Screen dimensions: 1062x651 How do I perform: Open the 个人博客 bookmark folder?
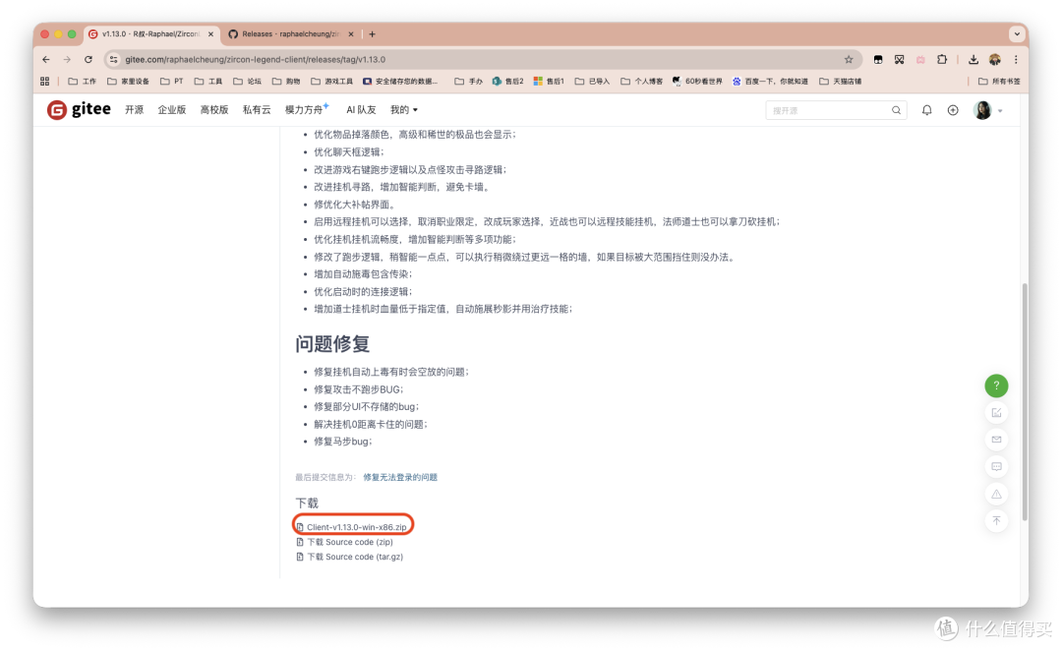(642, 82)
